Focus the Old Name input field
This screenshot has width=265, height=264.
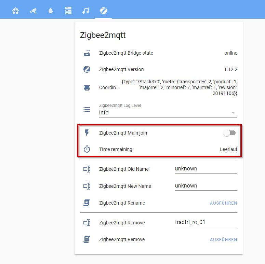(x=206, y=169)
